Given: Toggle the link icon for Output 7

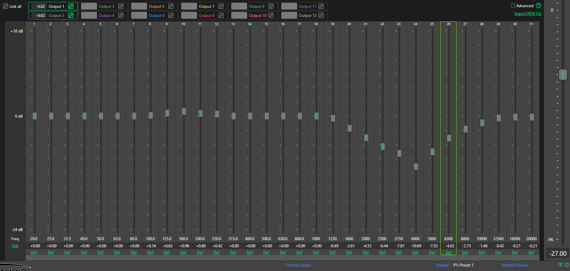Looking at the screenshot, I should click(221, 6).
